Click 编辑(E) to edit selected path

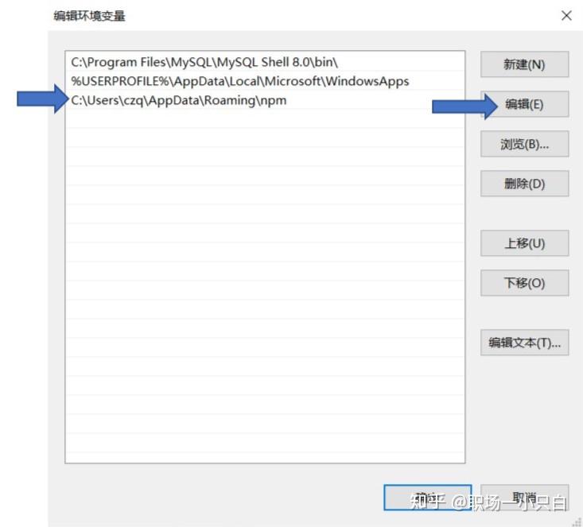[x=524, y=104]
